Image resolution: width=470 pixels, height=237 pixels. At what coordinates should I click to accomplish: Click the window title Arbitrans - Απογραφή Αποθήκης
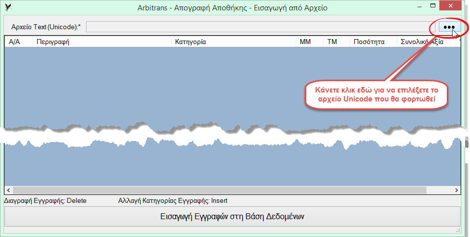pyautogui.click(x=233, y=8)
